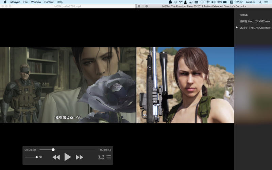Open the Apple menu
The width and height of the screenshot is (272, 170).
point(5,2)
